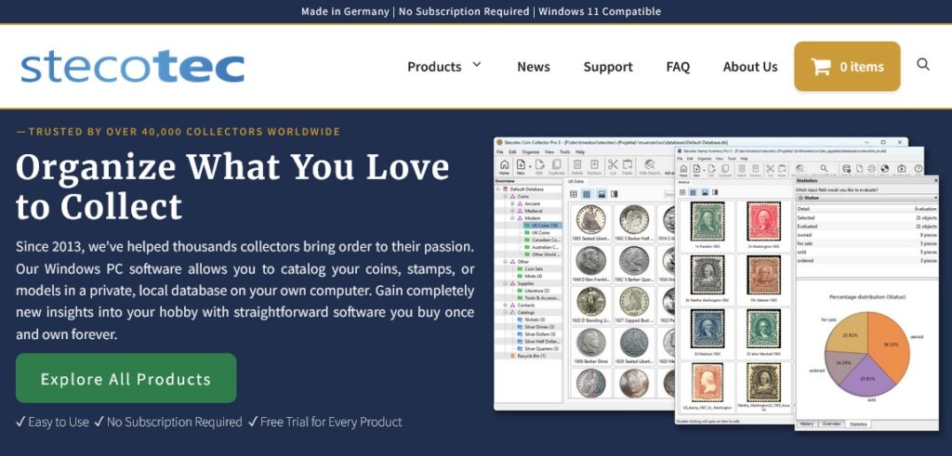Open the Support link

pos(608,67)
